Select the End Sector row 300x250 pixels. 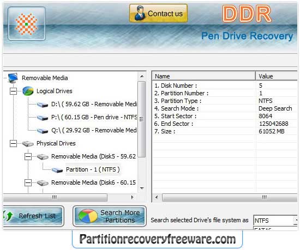[x=225, y=124]
